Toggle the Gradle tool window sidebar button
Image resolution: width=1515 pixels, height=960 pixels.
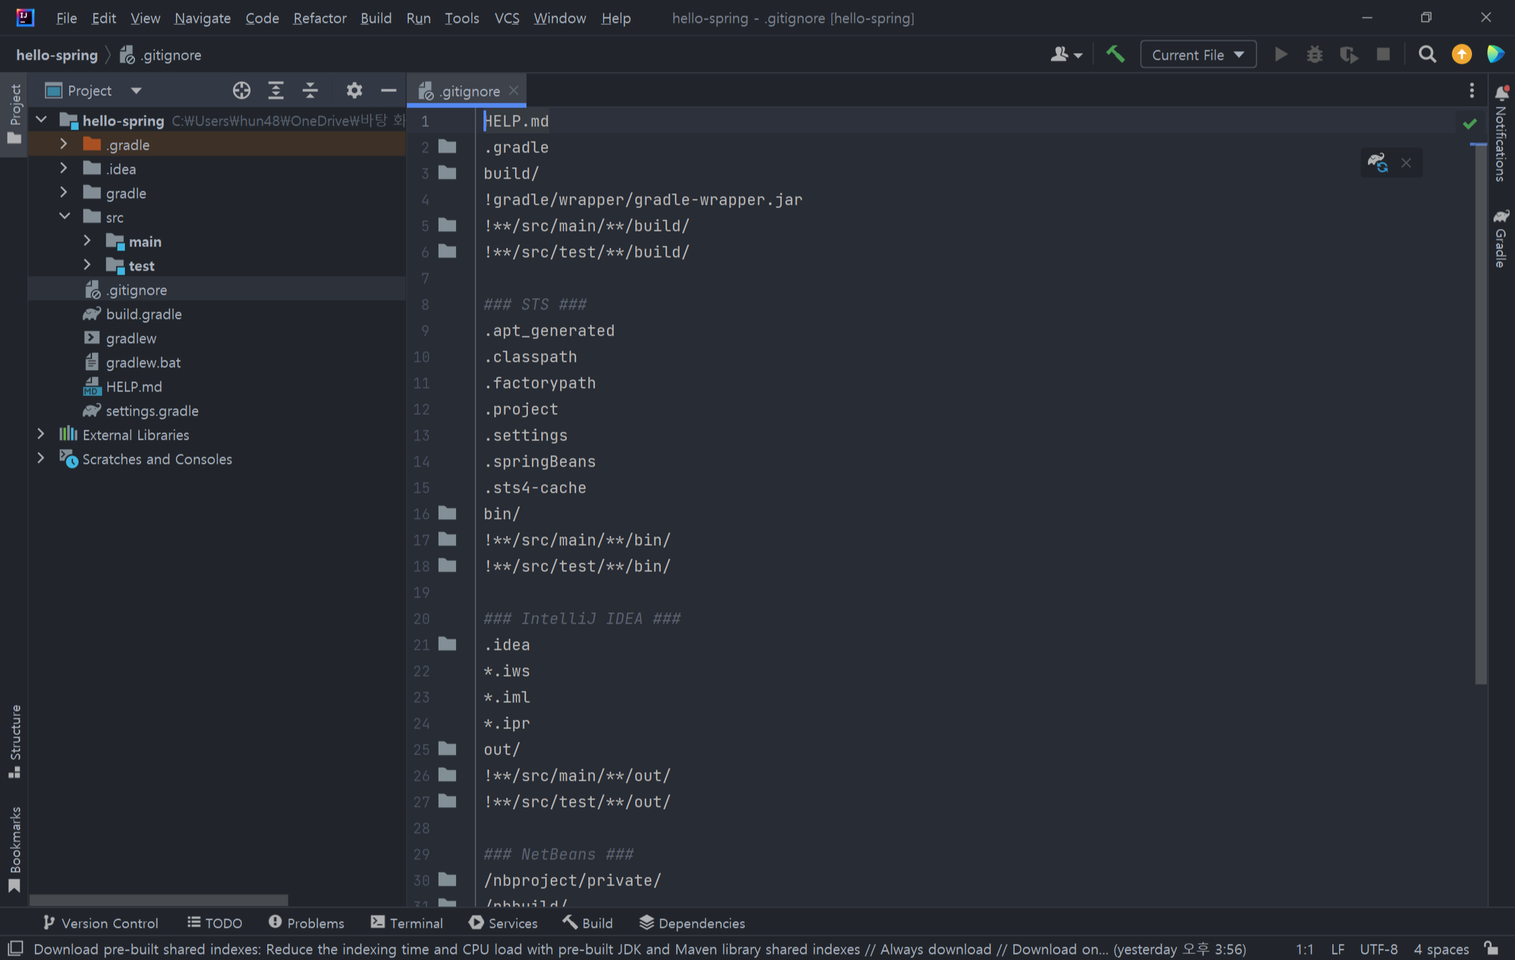pos(1501,238)
